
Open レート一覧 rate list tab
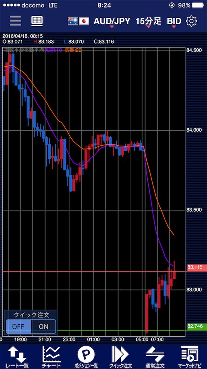click(x=17, y=357)
